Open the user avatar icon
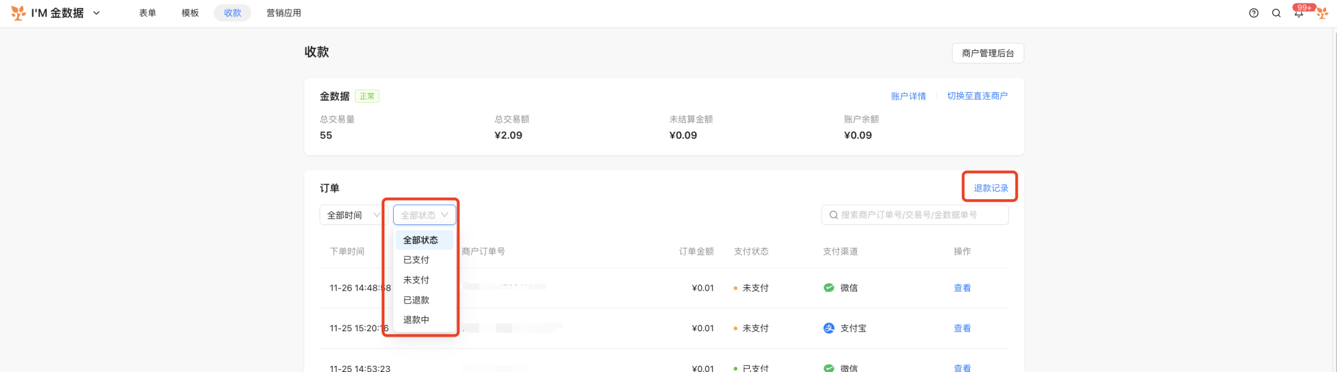Viewport: 1337px width, 372px height. coord(1322,13)
